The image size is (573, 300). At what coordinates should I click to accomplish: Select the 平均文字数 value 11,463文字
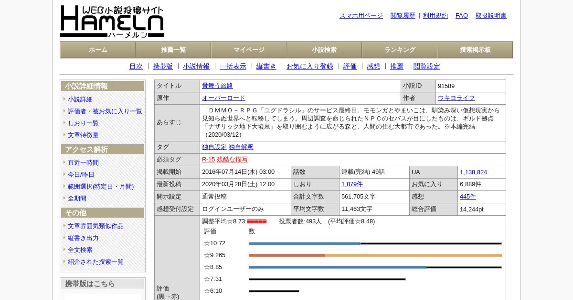point(357,209)
